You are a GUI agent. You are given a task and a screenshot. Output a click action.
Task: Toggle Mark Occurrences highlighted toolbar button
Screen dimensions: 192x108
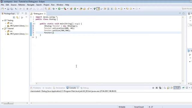pyautogui.click(x=98, y=9)
